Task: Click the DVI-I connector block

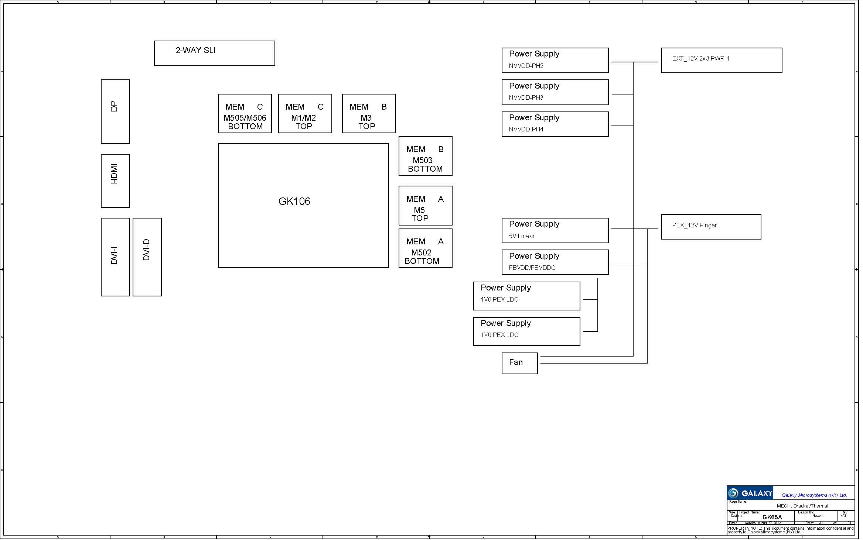Action: (115, 257)
